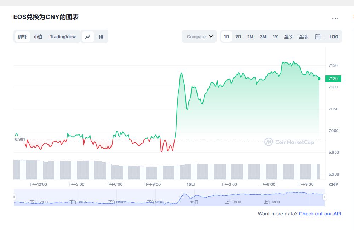Image resolution: width=354 pixels, height=230 pixels.
Task: Click the 7.120 current price label
Action: coord(333,79)
